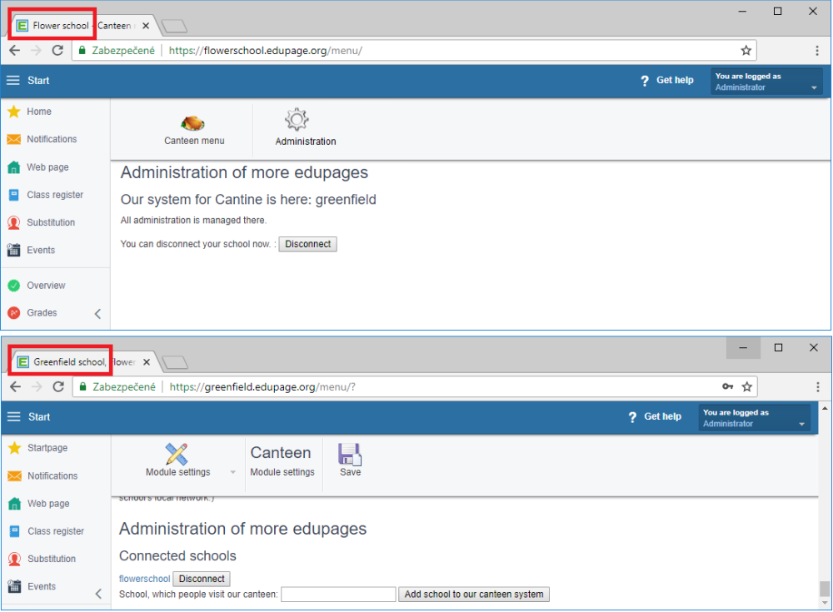Open the flowerschool link under Connected schools

pyautogui.click(x=144, y=579)
